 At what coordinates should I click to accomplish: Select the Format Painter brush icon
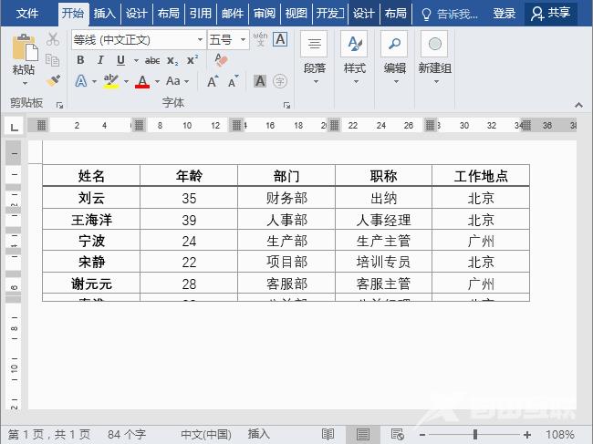pyautogui.click(x=53, y=80)
